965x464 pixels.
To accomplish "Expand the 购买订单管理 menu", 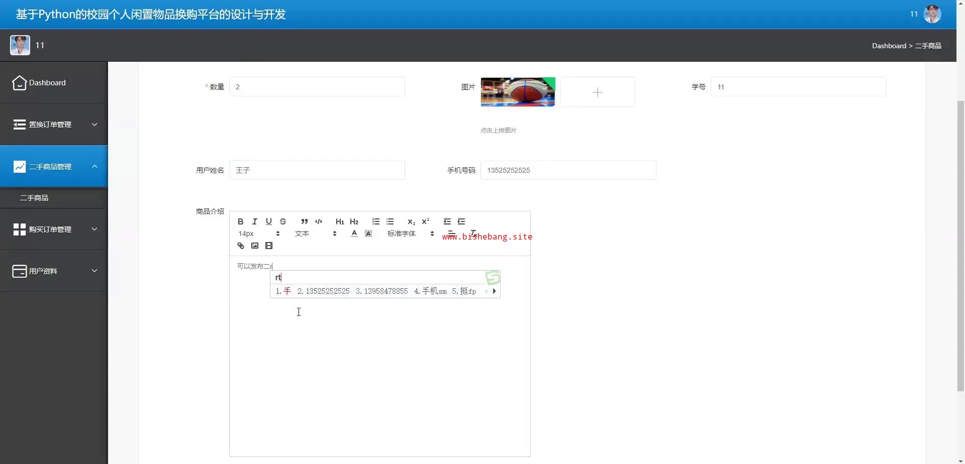I will (x=54, y=229).
